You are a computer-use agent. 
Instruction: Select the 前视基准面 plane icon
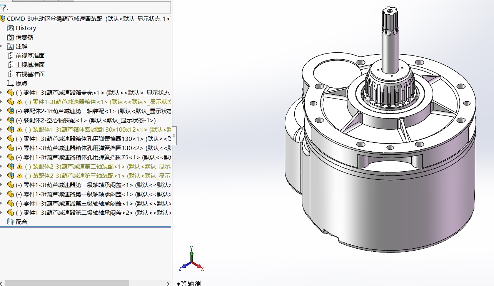point(10,55)
